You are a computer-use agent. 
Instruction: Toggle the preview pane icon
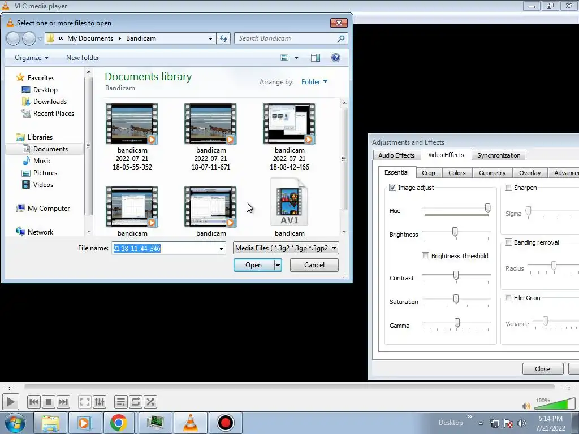pos(316,58)
